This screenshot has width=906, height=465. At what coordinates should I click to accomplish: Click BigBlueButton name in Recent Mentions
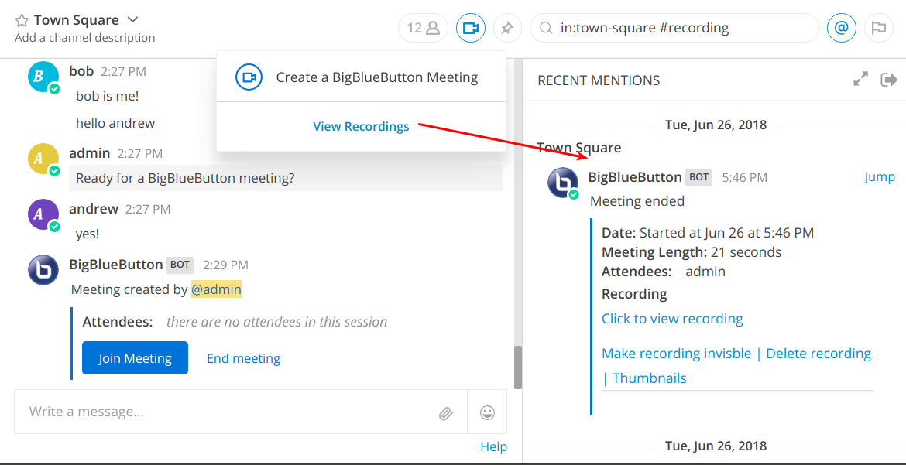(x=635, y=176)
